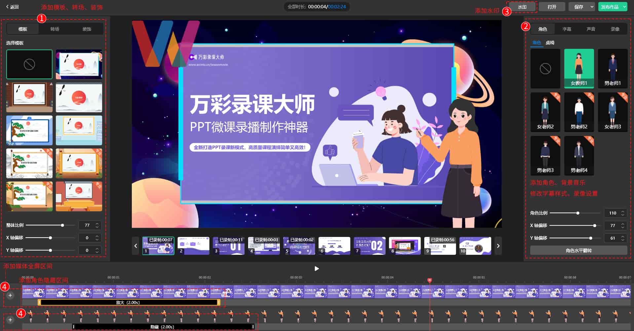Screen dimensions: 634x331
Task: Click the template X 轴偏移 stepper arrows
Action: coord(97,238)
